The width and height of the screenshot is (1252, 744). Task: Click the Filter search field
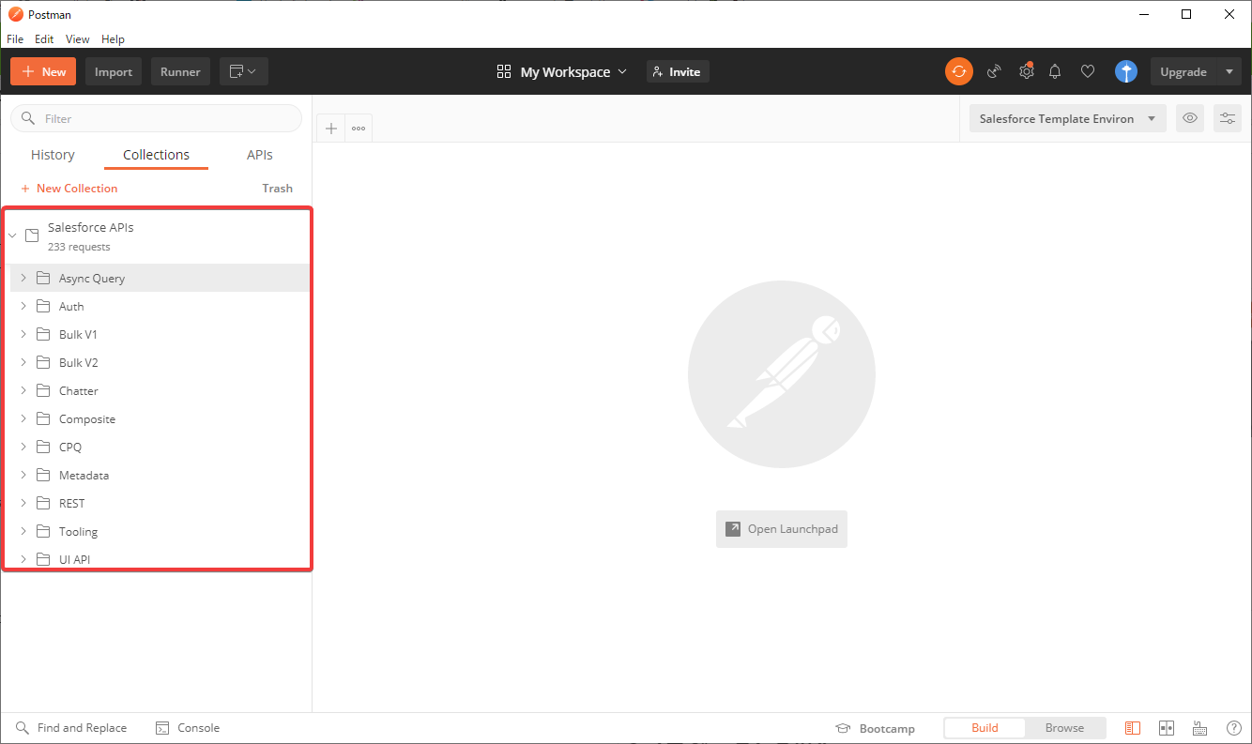coord(157,118)
